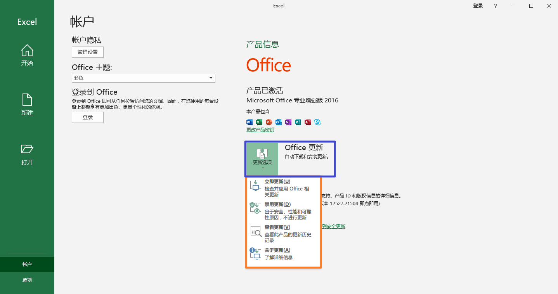Click the 产品信息 heading

[x=263, y=44]
